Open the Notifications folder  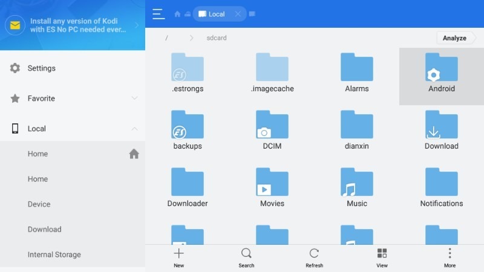coord(442,188)
